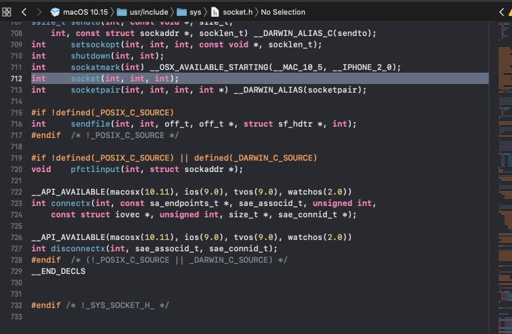Toggle breakpoint on line 727 gutter
512x334 pixels.
13,249
